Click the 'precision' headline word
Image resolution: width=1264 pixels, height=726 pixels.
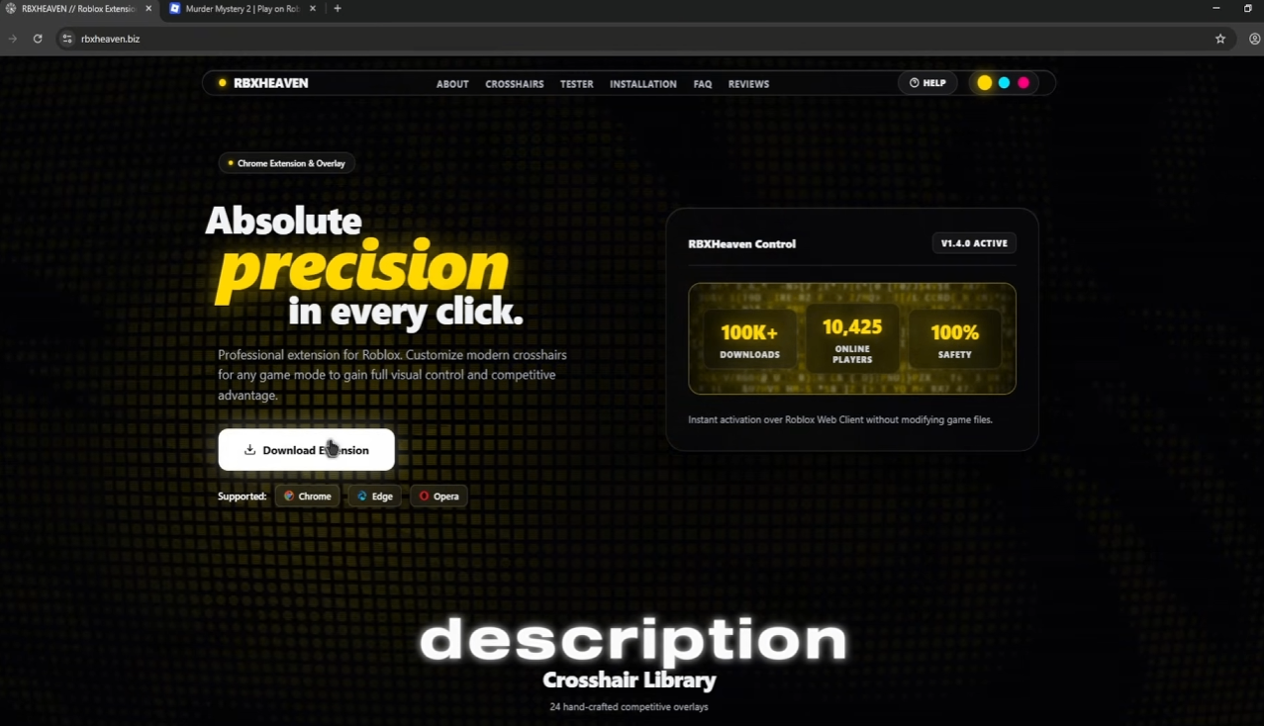pos(362,268)
